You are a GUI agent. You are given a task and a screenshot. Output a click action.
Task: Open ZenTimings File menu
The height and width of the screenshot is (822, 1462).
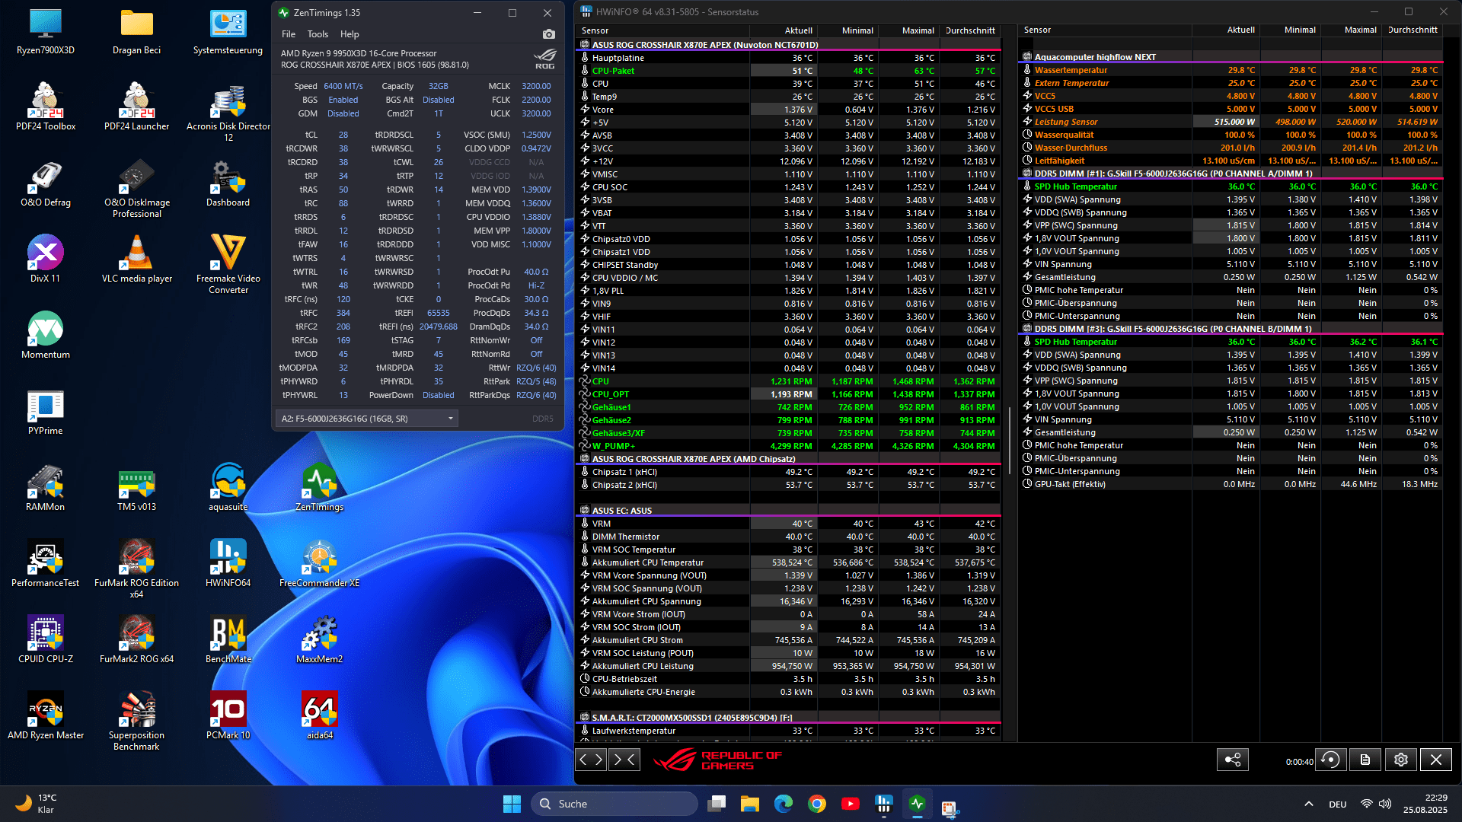click(288, 34)
